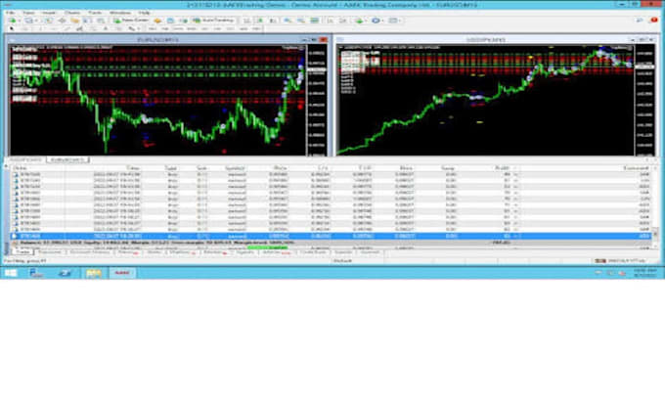665x402 pixels.
Task: Expand the Profiles dropdown arrow
Action: (35, 21)
